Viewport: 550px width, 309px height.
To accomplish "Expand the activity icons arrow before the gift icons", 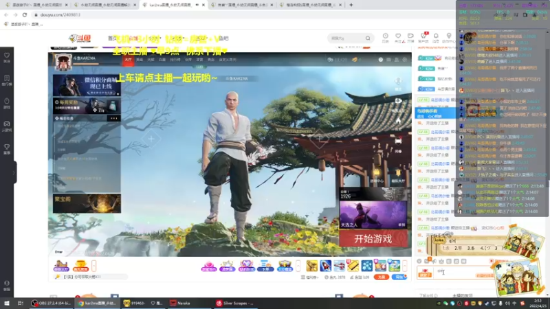I will click(298, 266).
